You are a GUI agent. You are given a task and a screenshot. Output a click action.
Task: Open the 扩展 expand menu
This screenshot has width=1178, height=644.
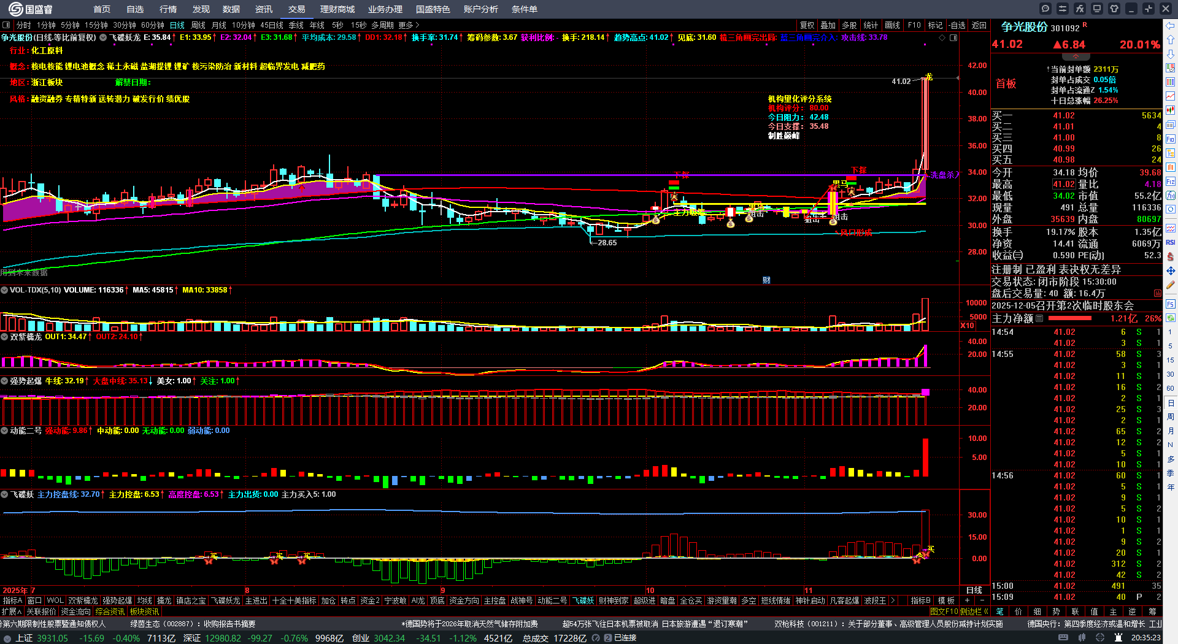click(12, 611)
